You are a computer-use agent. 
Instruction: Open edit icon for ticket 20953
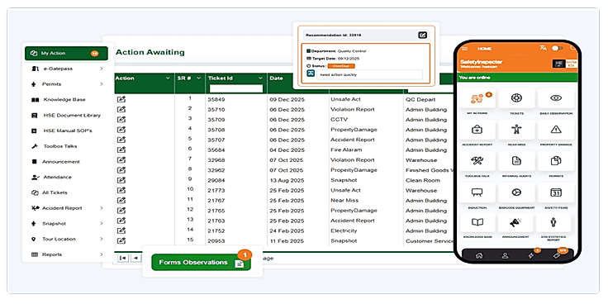pyautogui.click(x=121, y=240)
